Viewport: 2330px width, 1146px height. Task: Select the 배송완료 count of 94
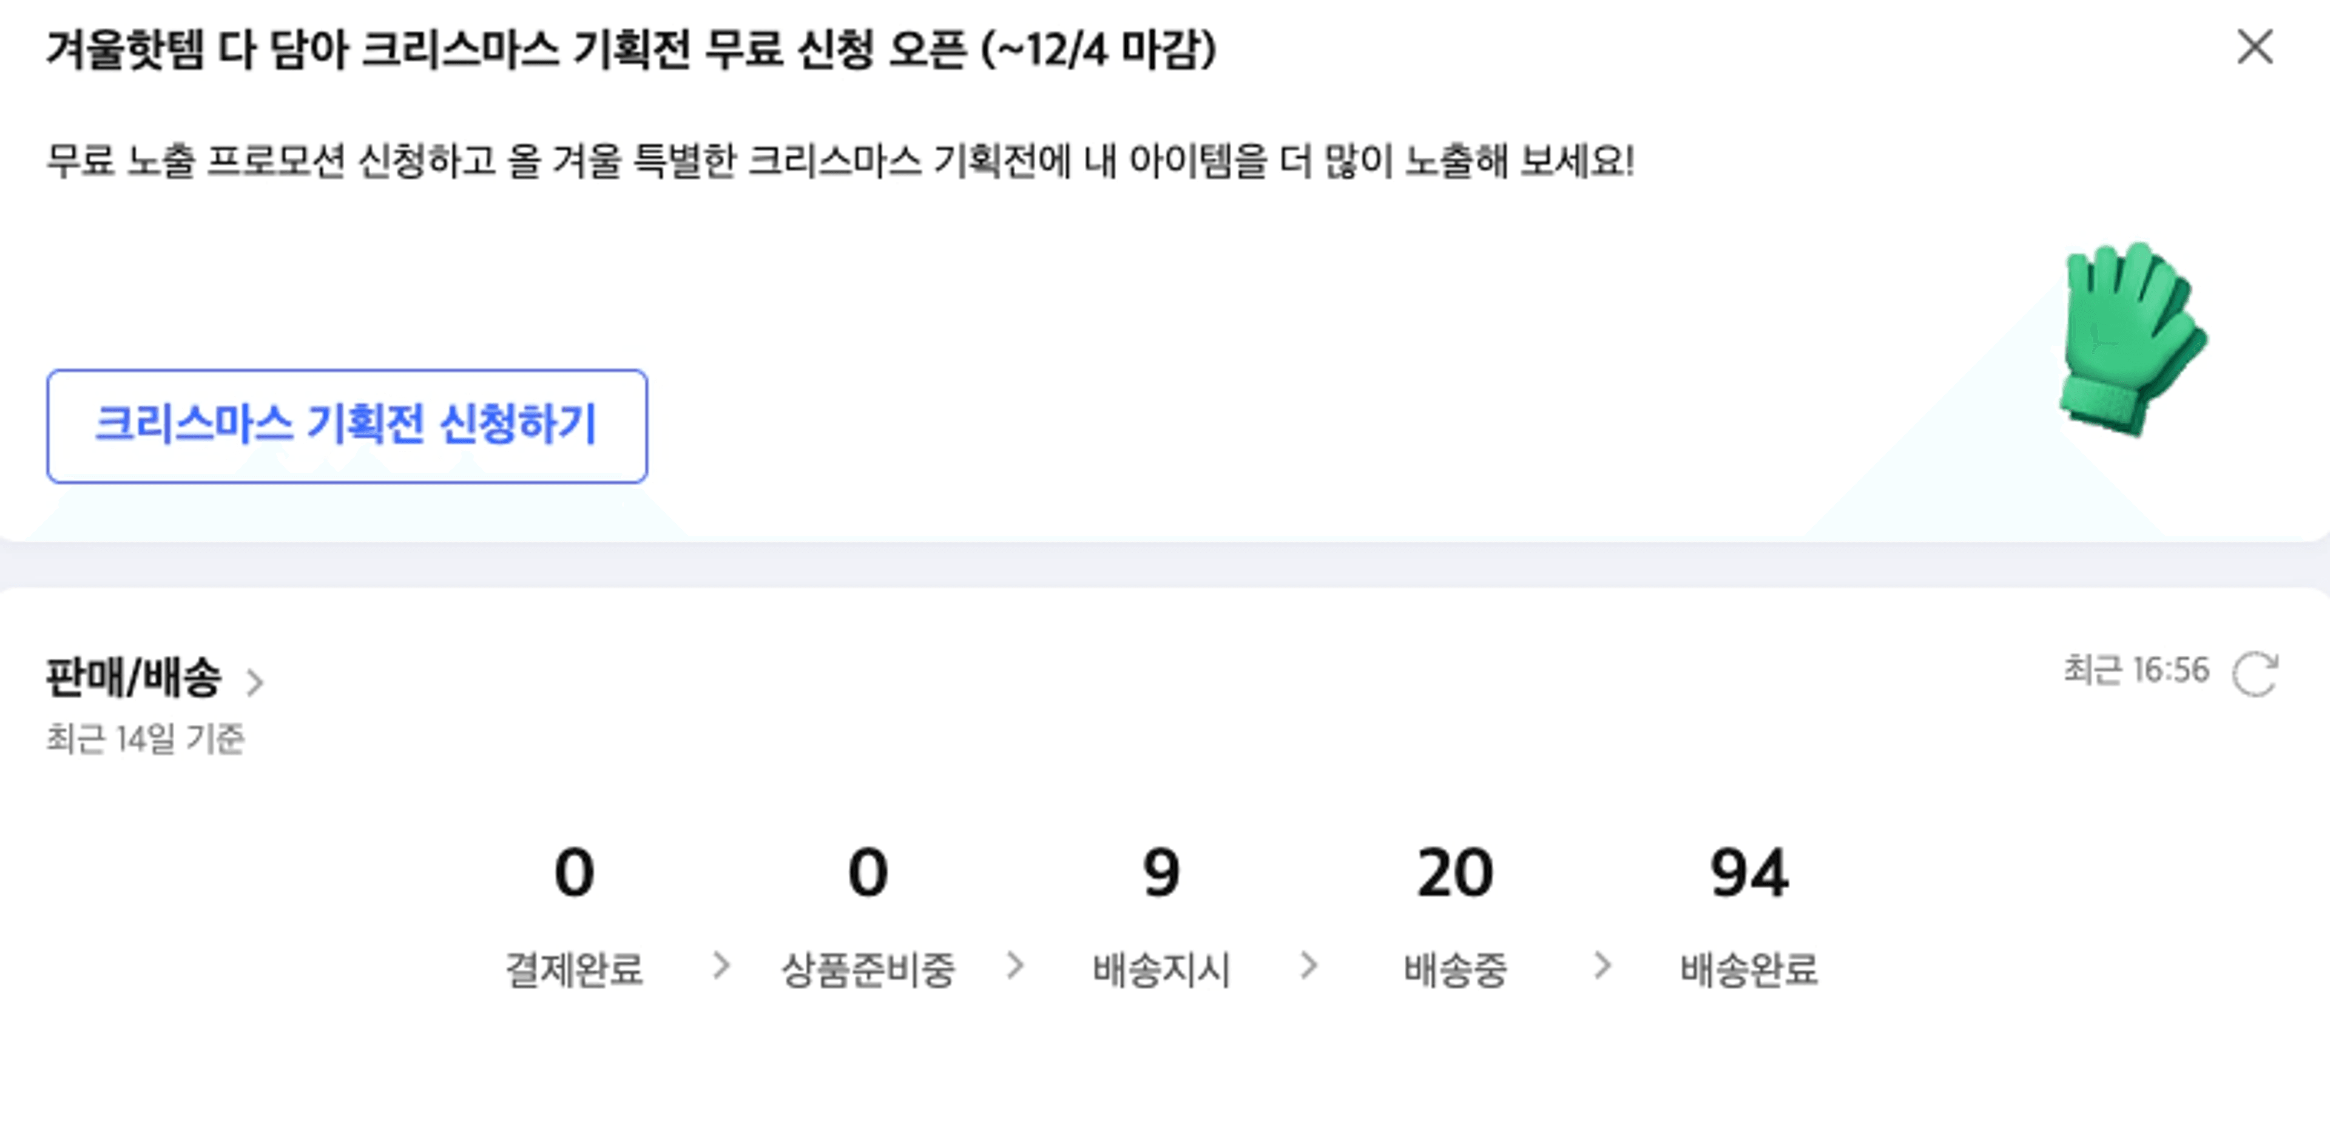coord(1749,872)
